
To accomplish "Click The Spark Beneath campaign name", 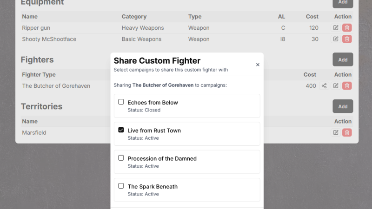I will (153, 187).
